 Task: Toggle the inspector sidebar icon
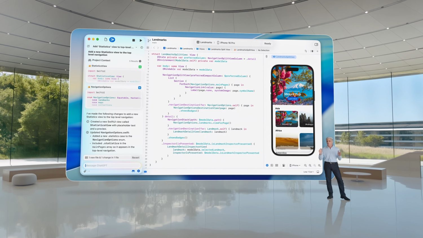(x=316, y=44)
